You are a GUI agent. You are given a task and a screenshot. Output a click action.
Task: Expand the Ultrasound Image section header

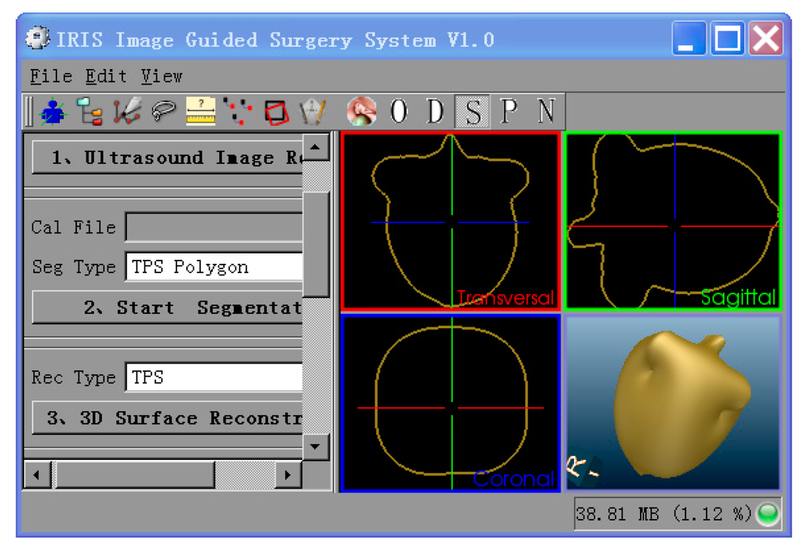(x=166, y=158)
